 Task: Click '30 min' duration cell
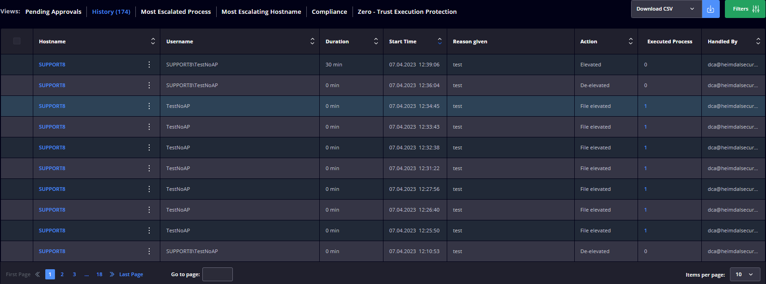coord(334,65)
